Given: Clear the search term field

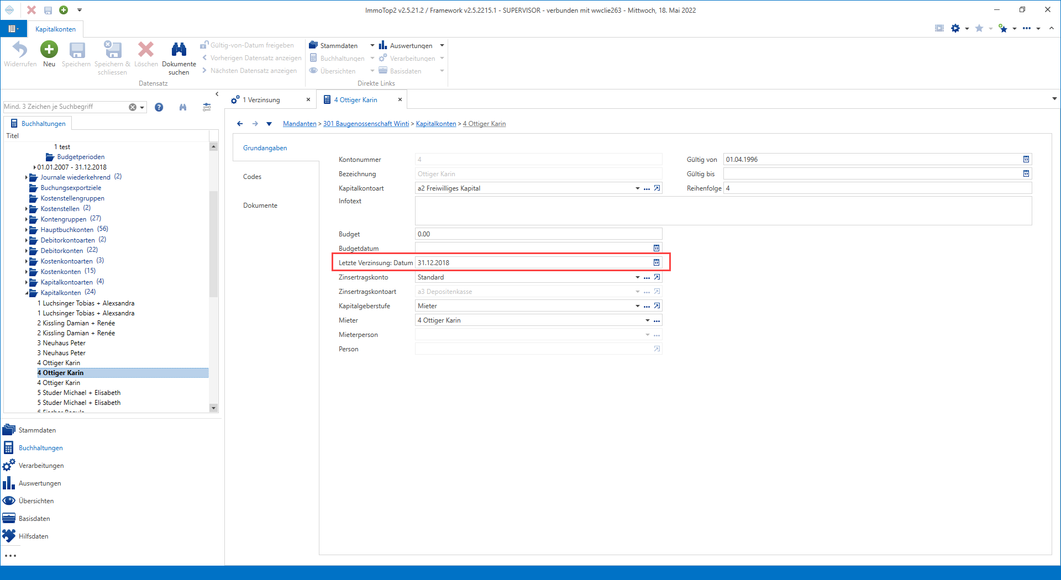Looking at the screenshot, I should 132,107.
